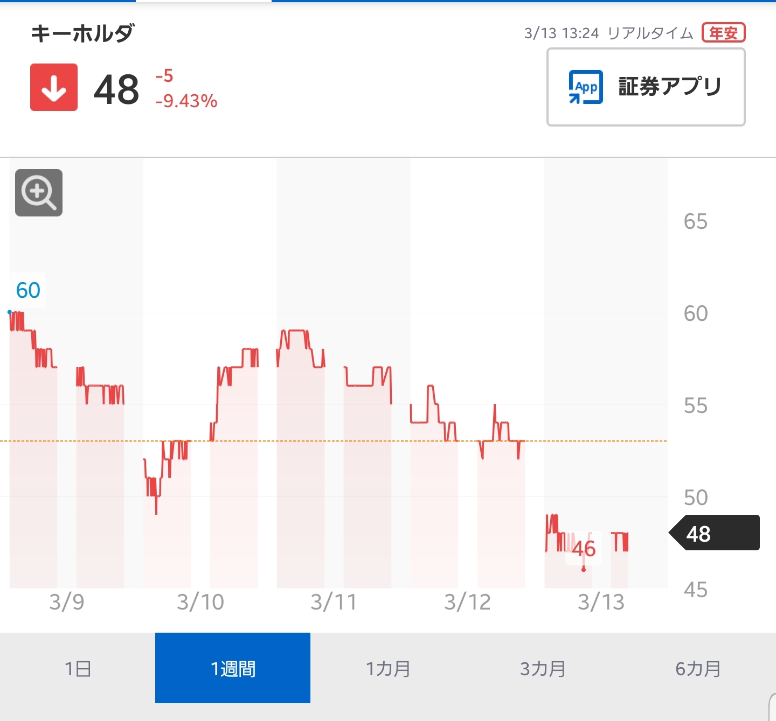Viewport: 776px width, 721px height.
Task: Click the 3/9 date label
Action: click(67, 602)
